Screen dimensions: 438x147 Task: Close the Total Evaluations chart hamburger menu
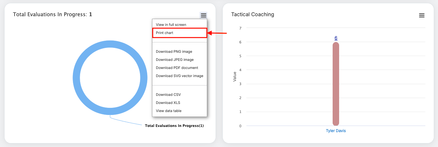(x=203, y=15)
